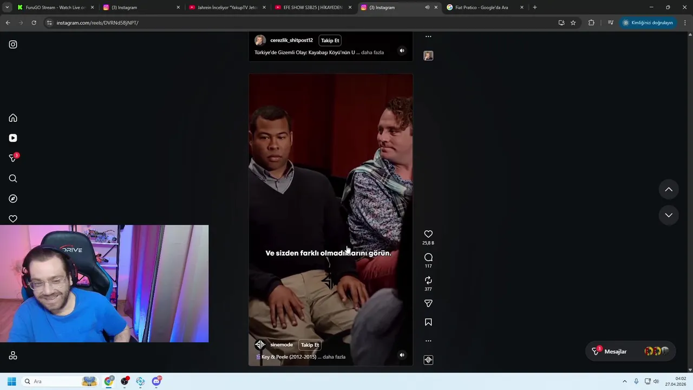Open taskbar volume control
This screenshot has height=390, width=693.
656,381
